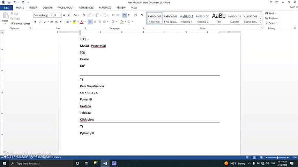Shrink the font size
Viewport: 298px width, 167px height.
point(69,15)
